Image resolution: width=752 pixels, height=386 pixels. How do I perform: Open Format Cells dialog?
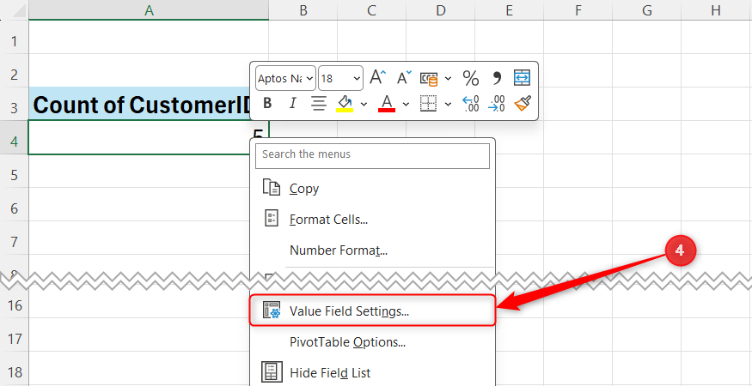coord(373,220)
